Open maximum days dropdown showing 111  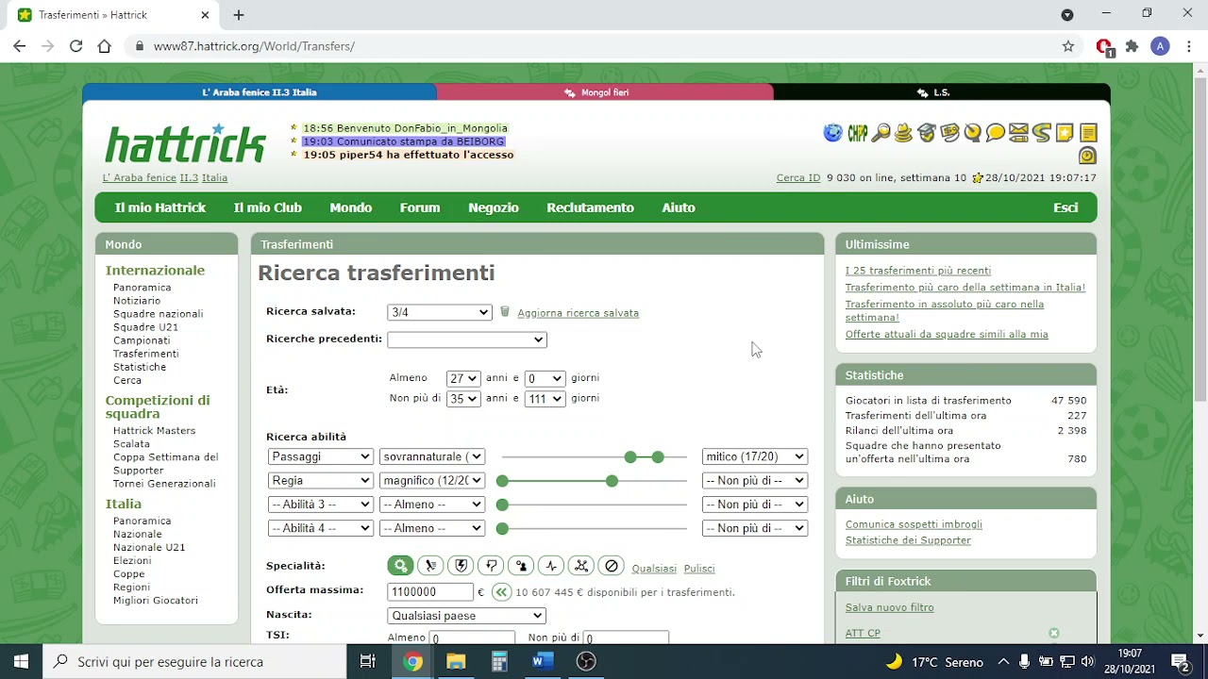[545, 399]
